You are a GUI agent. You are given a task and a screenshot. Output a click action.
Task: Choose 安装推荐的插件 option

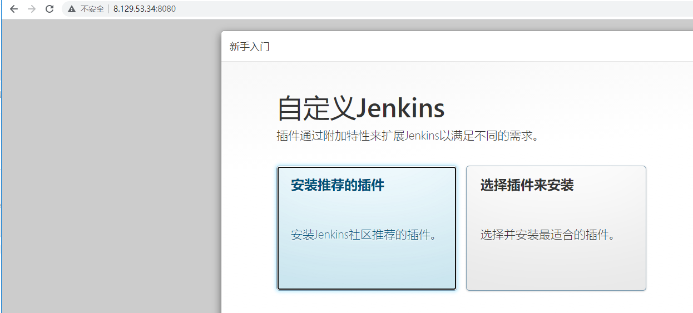(x=367, y=228)
